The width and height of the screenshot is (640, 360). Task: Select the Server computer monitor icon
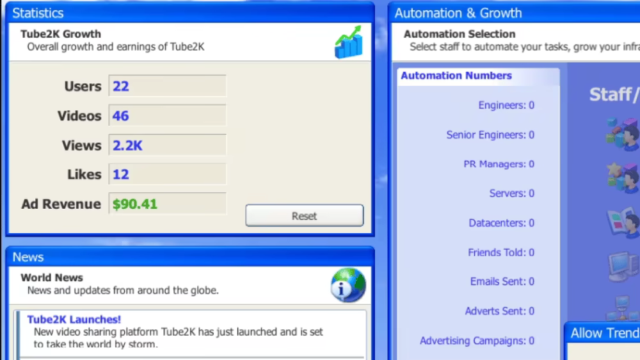[x=623, y=266]
